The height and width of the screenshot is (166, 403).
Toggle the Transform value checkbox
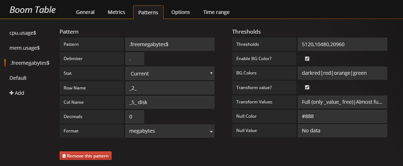[307, 87]
